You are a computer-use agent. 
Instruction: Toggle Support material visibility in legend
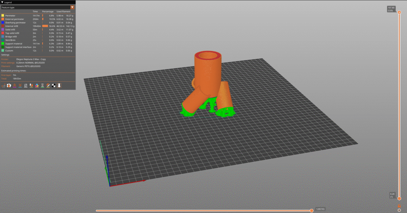point(14,44)
